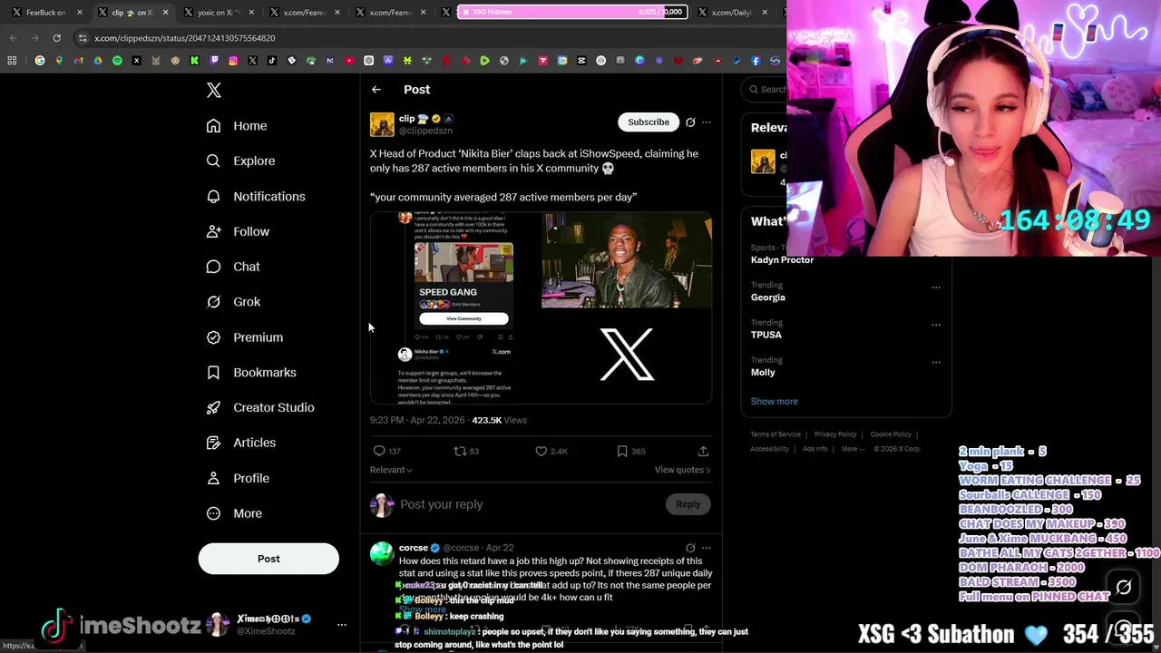Viewport: 1161px width, 653px height.
Task: Open the account menu dots beside XimeShootz
Action: 342,624
